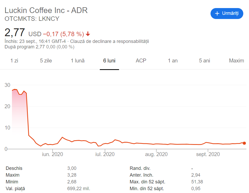Switch chart to ACP range

pos(141,61)
